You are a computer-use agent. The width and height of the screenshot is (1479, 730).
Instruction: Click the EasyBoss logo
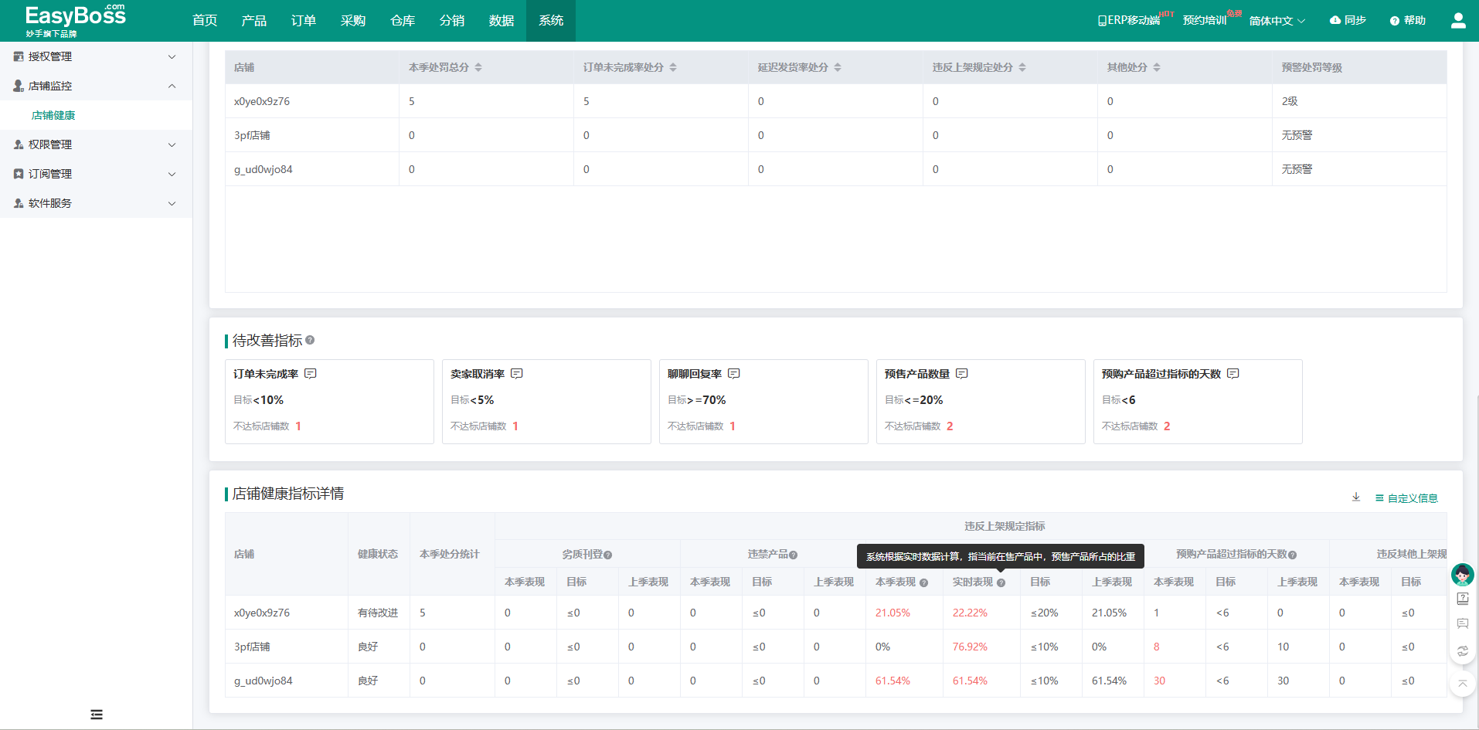pos(75,20)
